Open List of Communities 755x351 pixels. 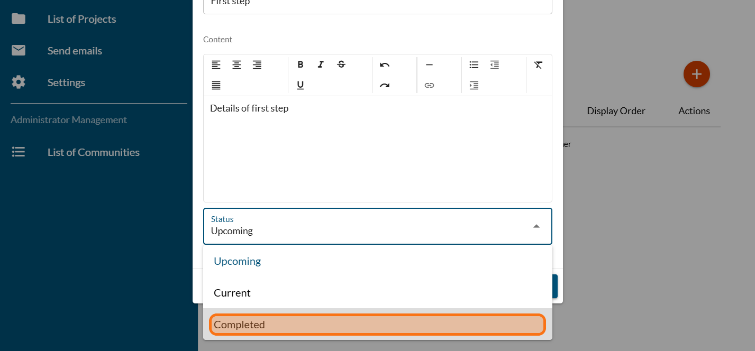pos(93,152)
